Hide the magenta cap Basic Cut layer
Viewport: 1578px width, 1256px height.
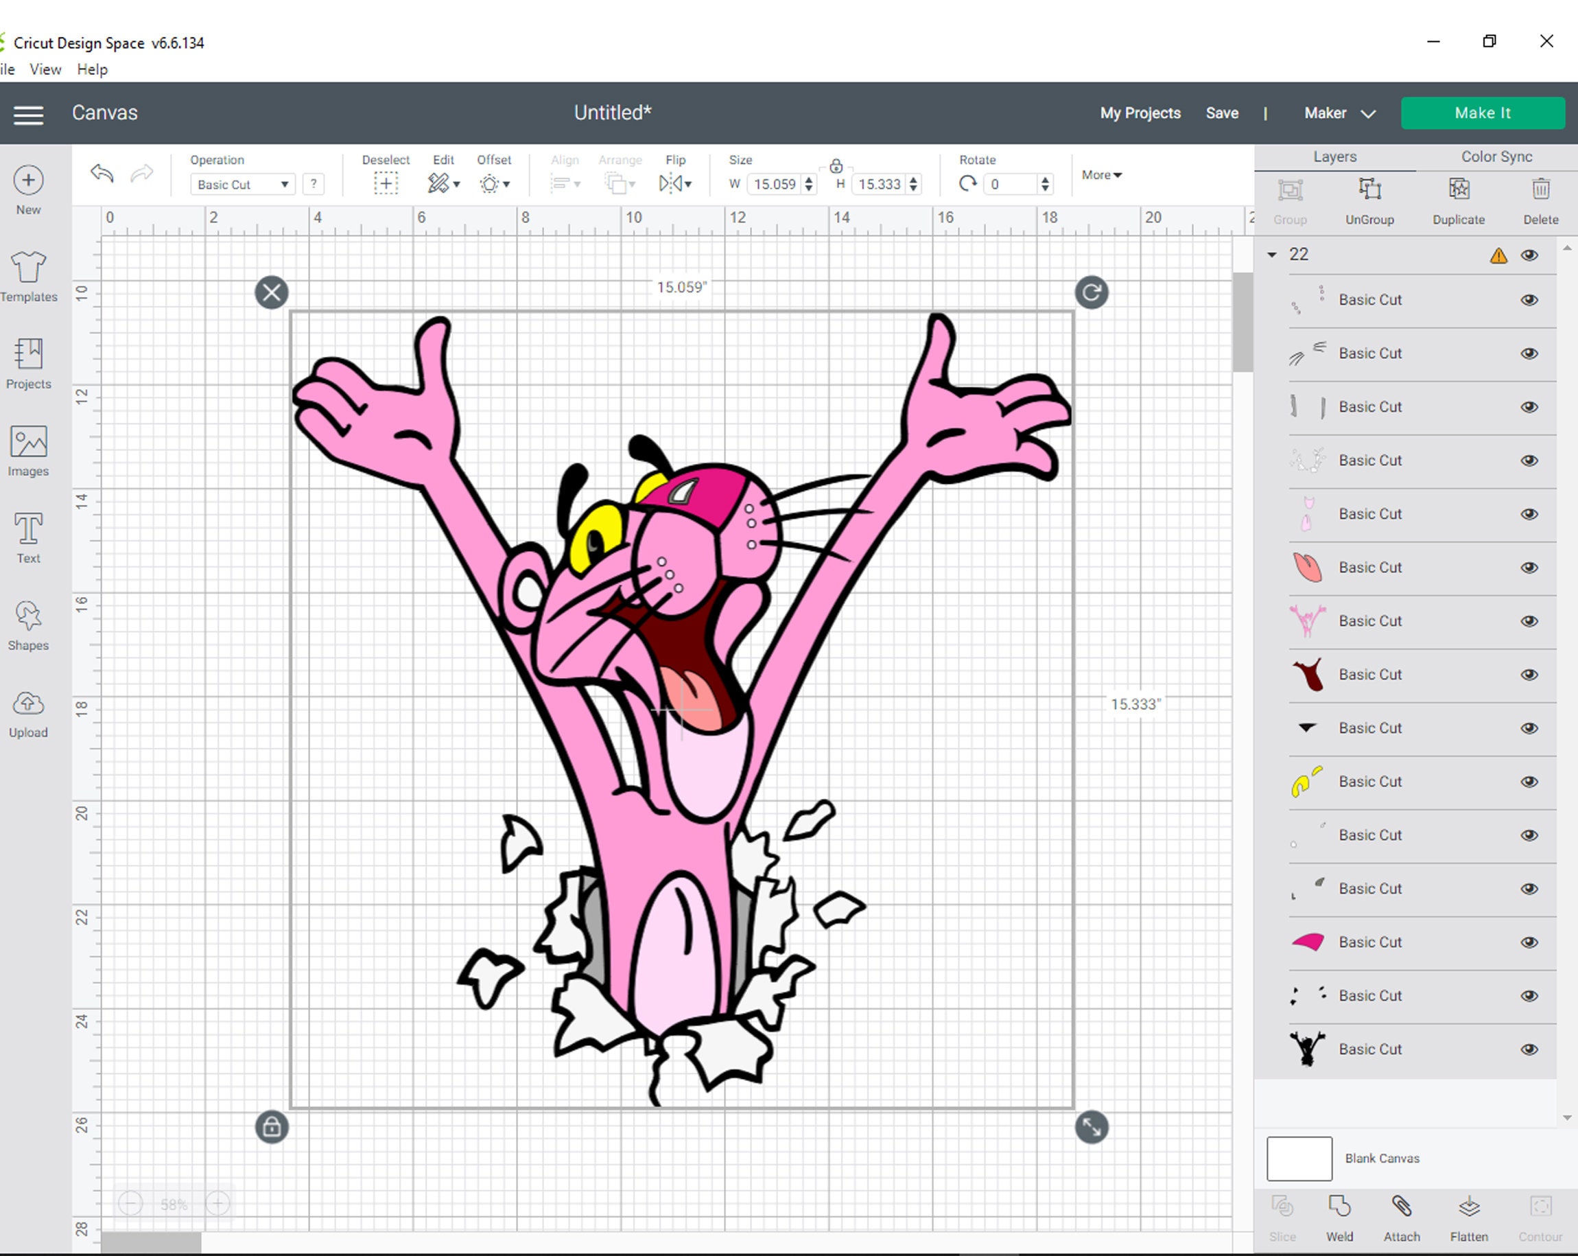(1529, 942)
